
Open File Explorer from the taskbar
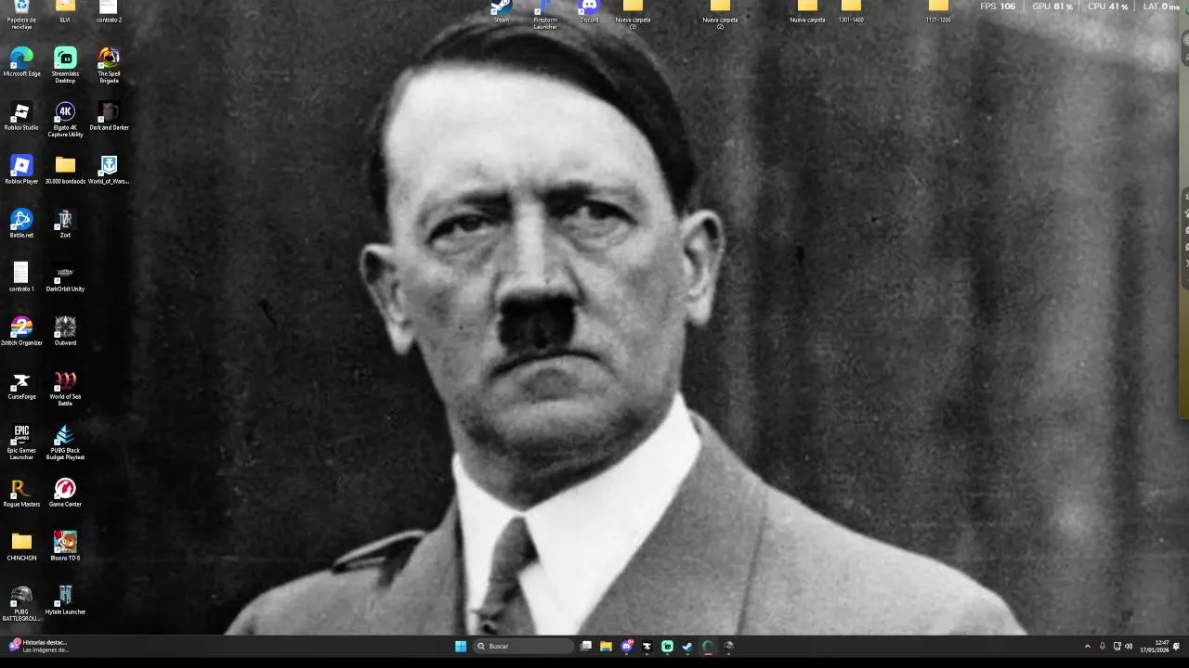pyautogui.click(x=606, y=646)
